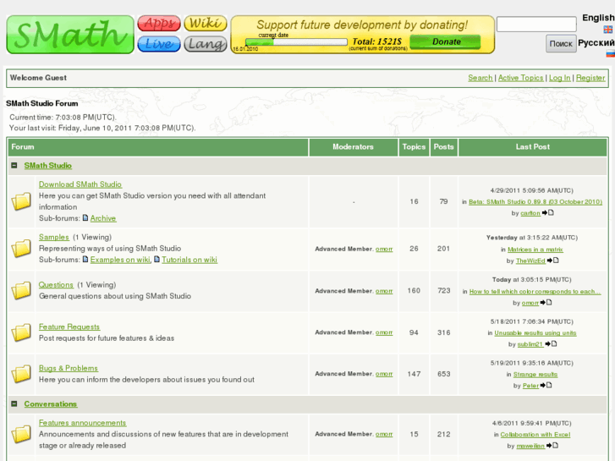This screenshot has width=615, height=461.
Task: Open user carlton's profile
Action: (530, 213)
